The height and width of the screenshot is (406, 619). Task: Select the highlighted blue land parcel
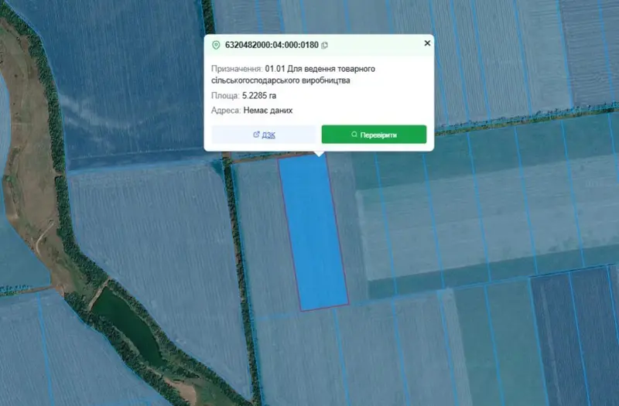pos(313,233)
